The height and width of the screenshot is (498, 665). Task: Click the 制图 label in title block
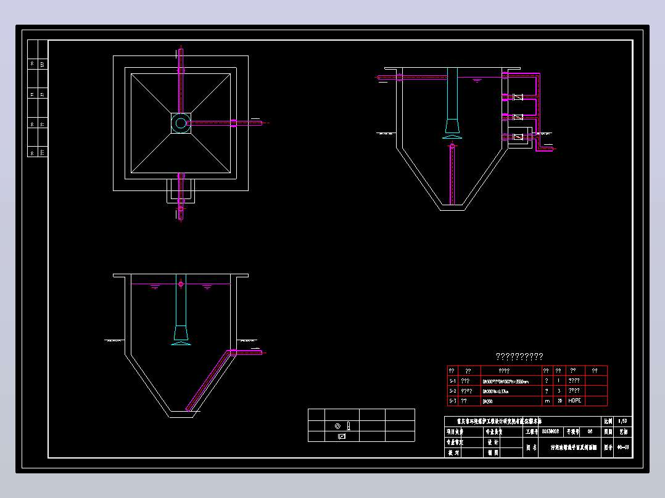point(493,452)
